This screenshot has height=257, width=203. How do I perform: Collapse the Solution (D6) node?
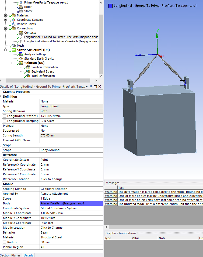pos(13,63)
